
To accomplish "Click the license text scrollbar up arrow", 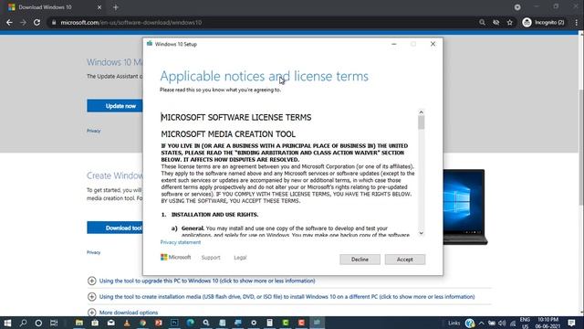I will [x=421, y=111].
